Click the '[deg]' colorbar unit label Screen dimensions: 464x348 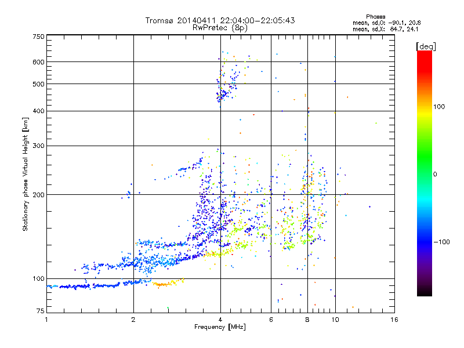pos(426,47)
